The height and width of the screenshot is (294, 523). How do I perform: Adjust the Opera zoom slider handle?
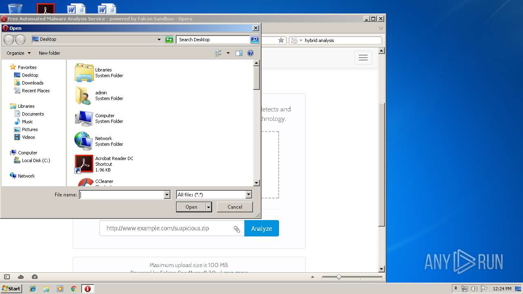pos(339,277)
